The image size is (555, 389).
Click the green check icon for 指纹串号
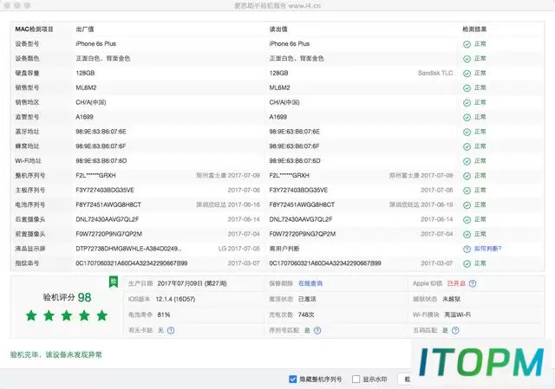(467, 263)
